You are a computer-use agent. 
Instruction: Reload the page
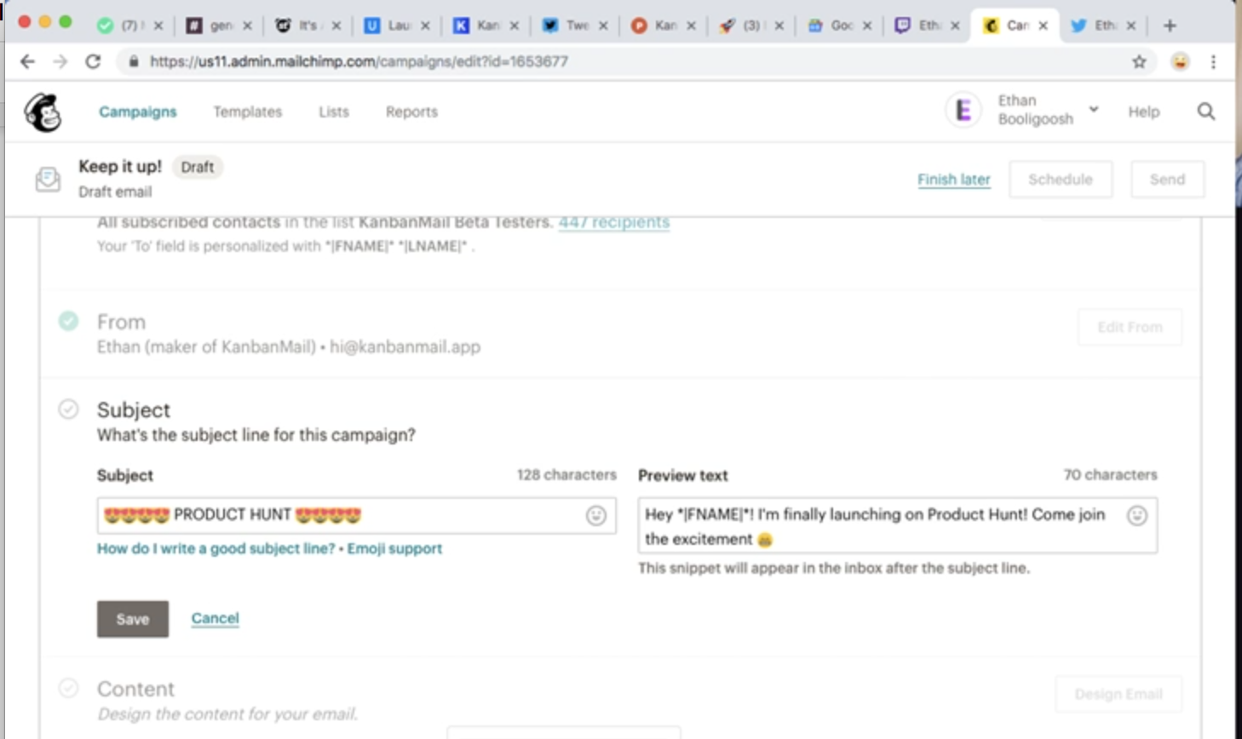pyautogui.click(x=93, y=61)
